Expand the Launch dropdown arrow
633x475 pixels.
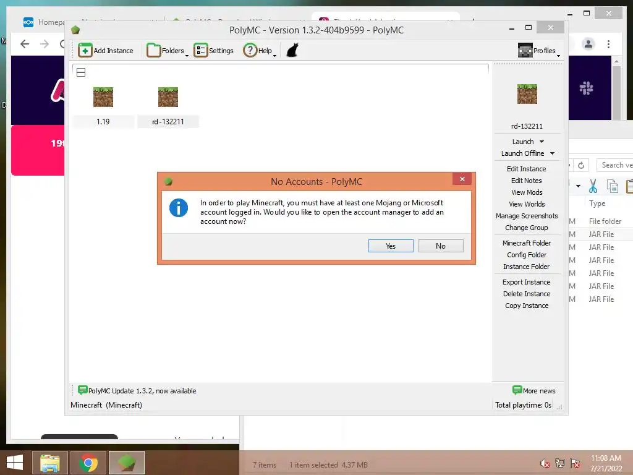(542, 142)
